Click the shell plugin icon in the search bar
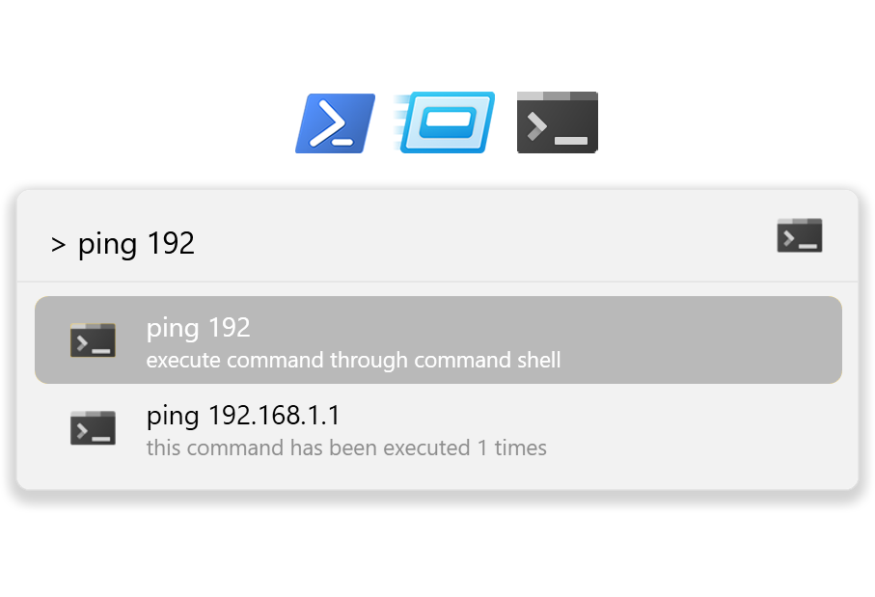Viewport: 875px width, 597px height. tap(799, 235)
